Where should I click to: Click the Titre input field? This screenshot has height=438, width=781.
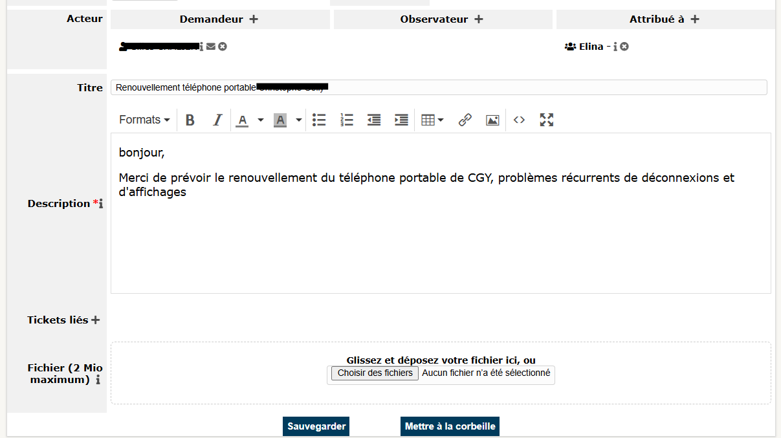click(518, 87)
